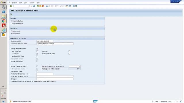This screenshot has width=184, height=103.
Task: Click the EN language indicator
Action: point(3,87)
